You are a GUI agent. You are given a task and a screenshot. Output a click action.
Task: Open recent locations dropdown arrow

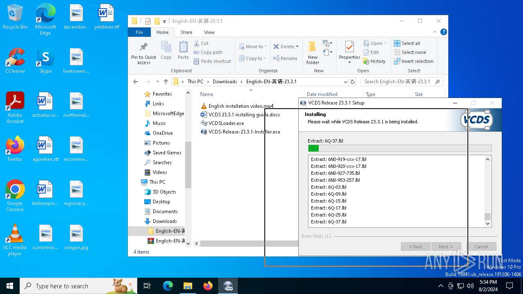click(157, 82)
